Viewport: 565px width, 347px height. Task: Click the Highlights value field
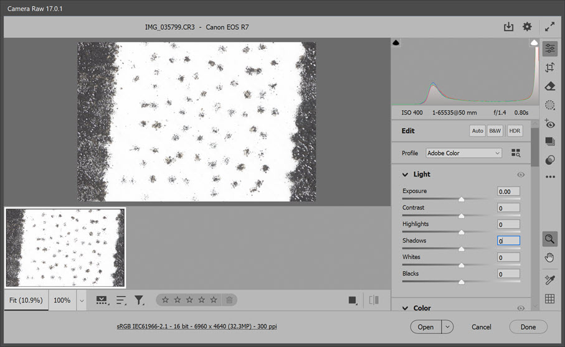pyautogui.click(x=508, y=224)
